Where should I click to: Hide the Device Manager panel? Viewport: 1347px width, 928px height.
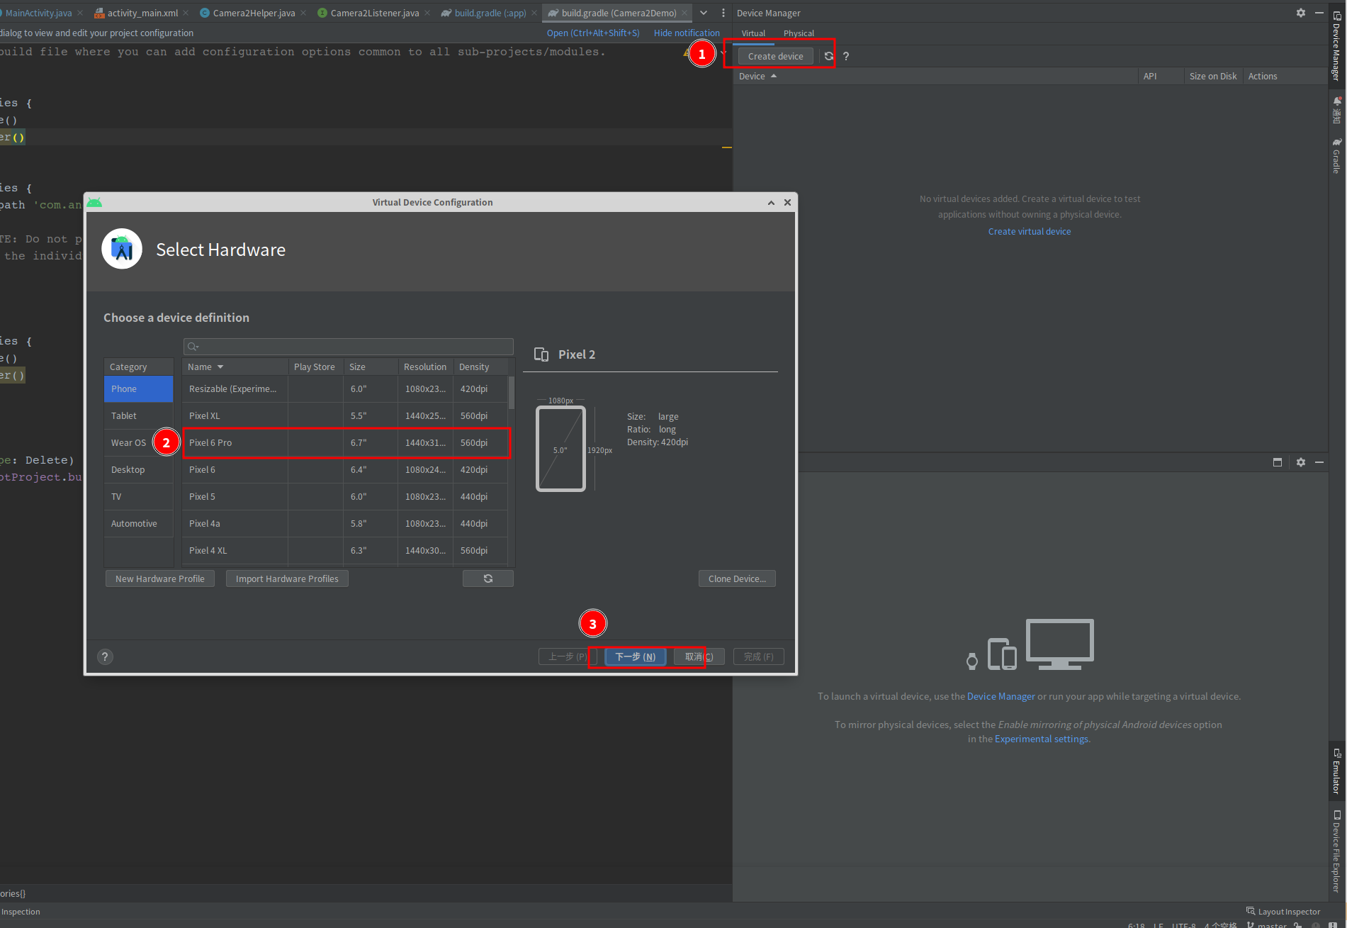point(1319,13)
